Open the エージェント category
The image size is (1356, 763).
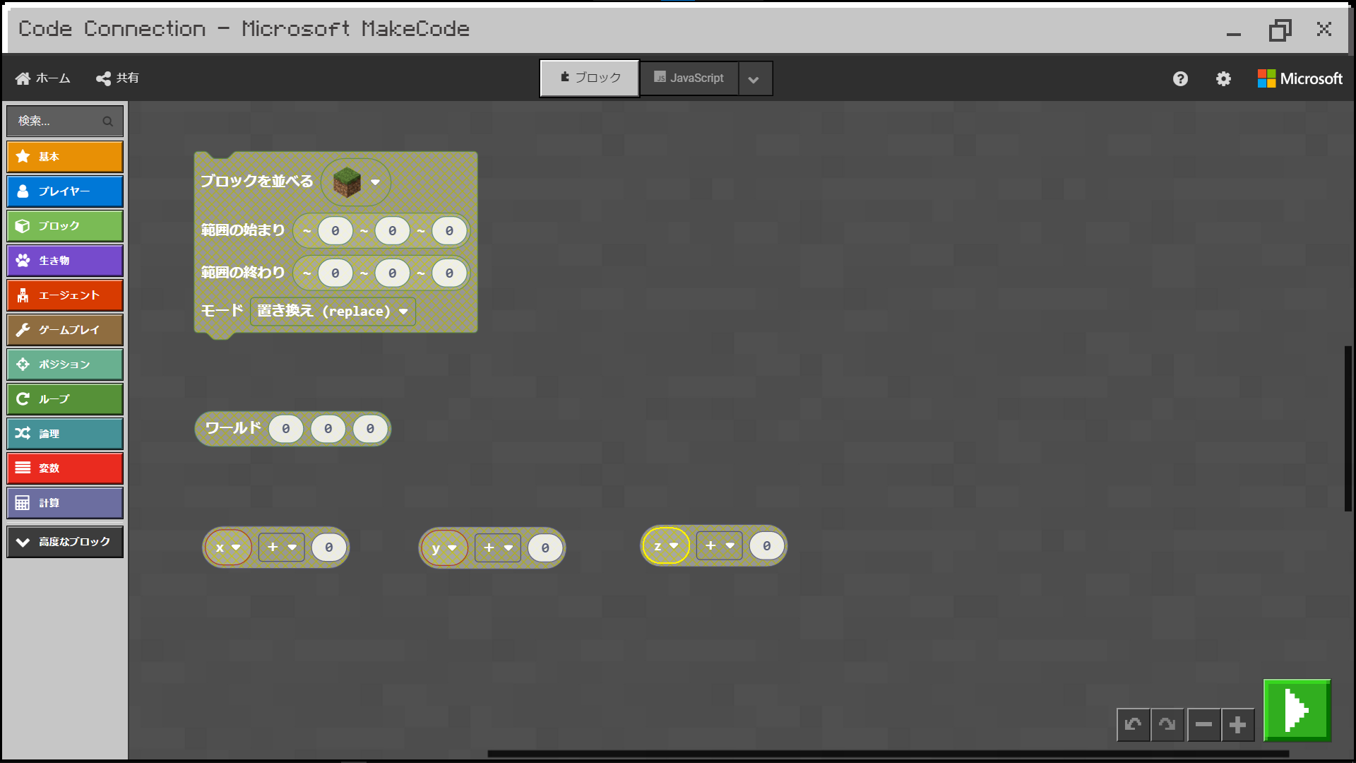[65, 295]
